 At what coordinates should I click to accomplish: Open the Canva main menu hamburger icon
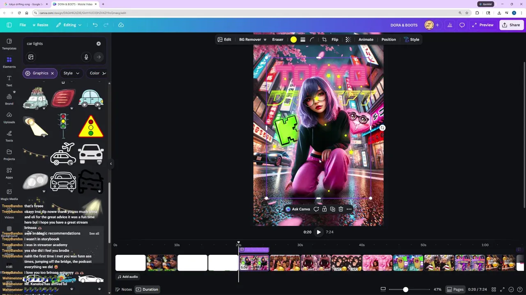[x=9, y=25]
